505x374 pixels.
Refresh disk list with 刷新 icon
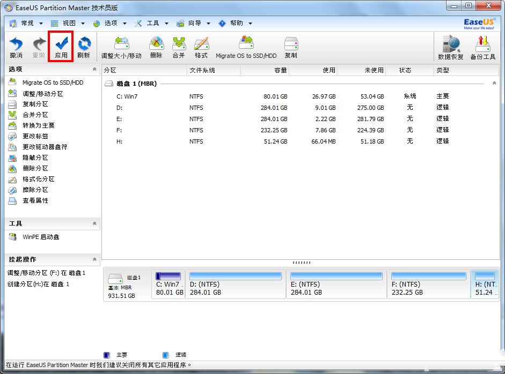pos(84,47)
